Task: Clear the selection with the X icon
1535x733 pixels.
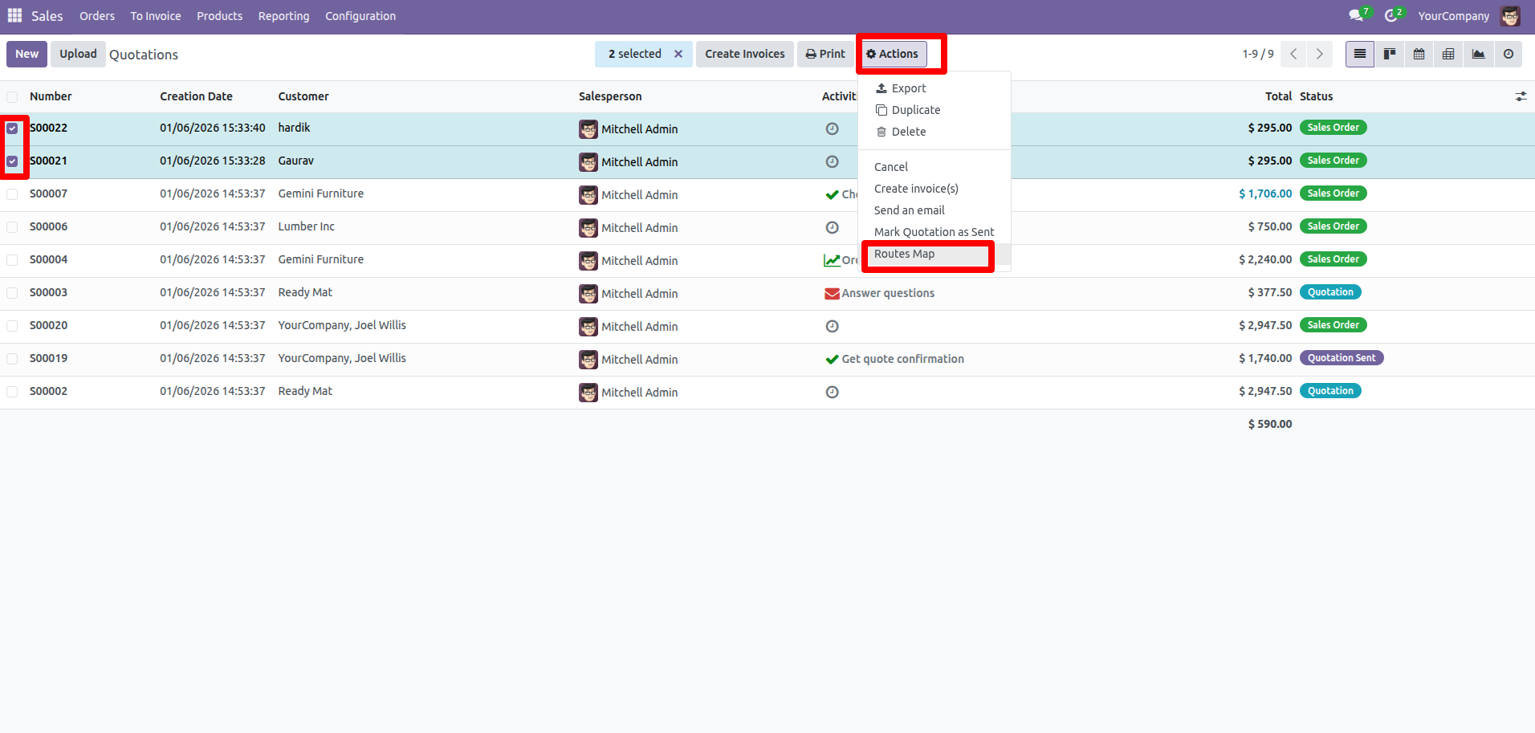Action: pyautogui.click(x=678, y=54)
